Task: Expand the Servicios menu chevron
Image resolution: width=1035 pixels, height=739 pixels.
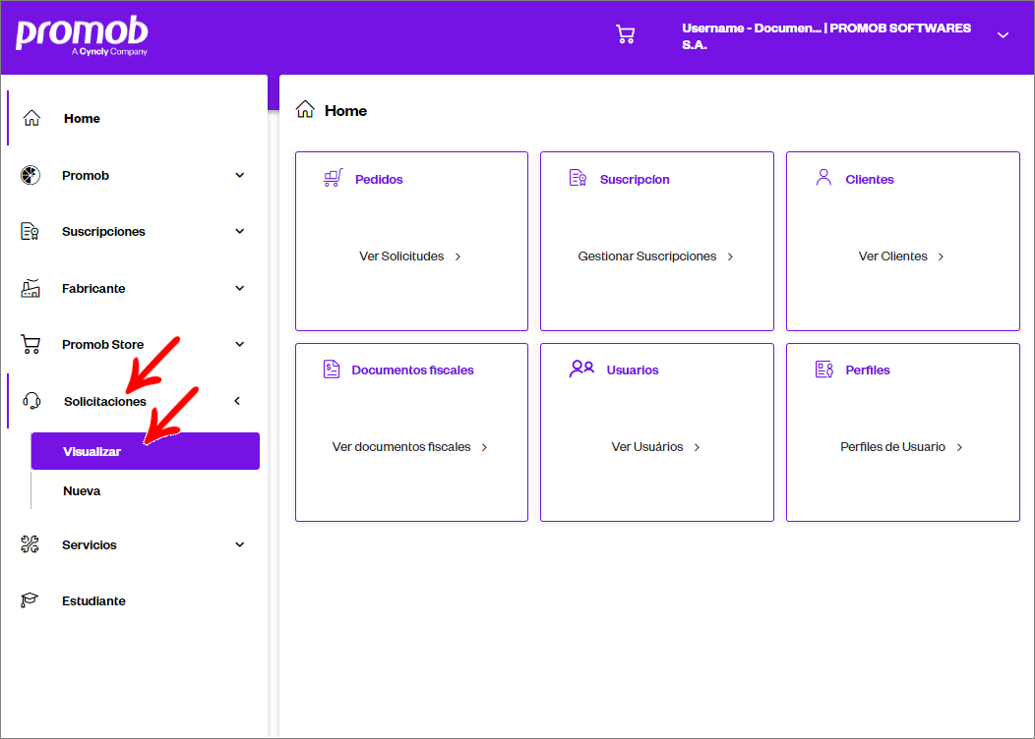Action: [240, 544]
